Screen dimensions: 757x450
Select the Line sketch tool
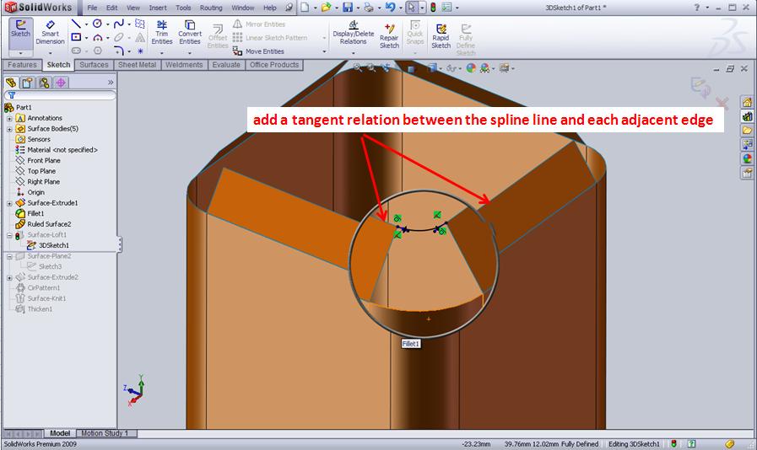(x=76, y=24)
